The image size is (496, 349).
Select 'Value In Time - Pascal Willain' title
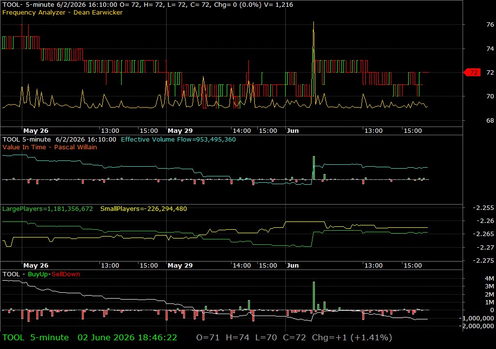(x=50, y=147)
